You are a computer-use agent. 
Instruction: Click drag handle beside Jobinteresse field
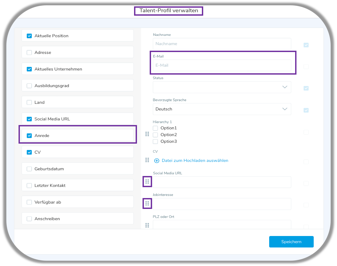point(147,204)
